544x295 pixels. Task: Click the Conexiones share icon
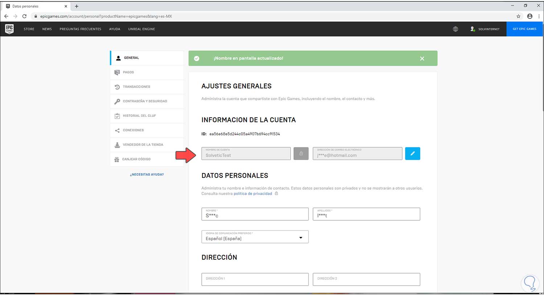click(x=117, y=130)
